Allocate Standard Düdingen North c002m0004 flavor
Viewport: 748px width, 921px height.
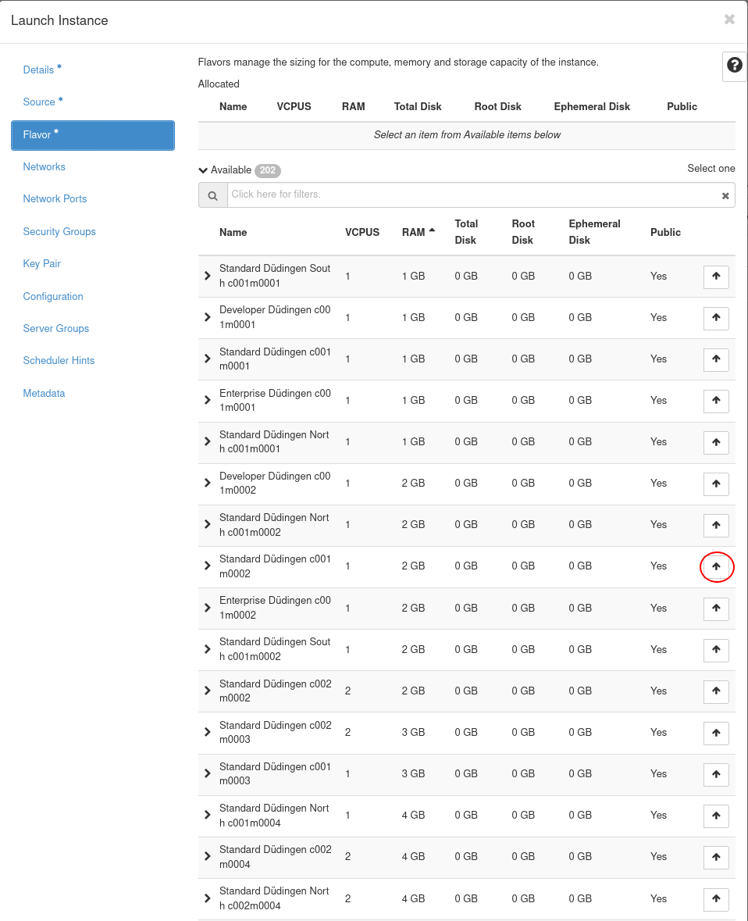[x=716, y=899]
